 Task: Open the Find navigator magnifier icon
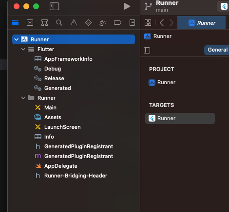[59, 23]
